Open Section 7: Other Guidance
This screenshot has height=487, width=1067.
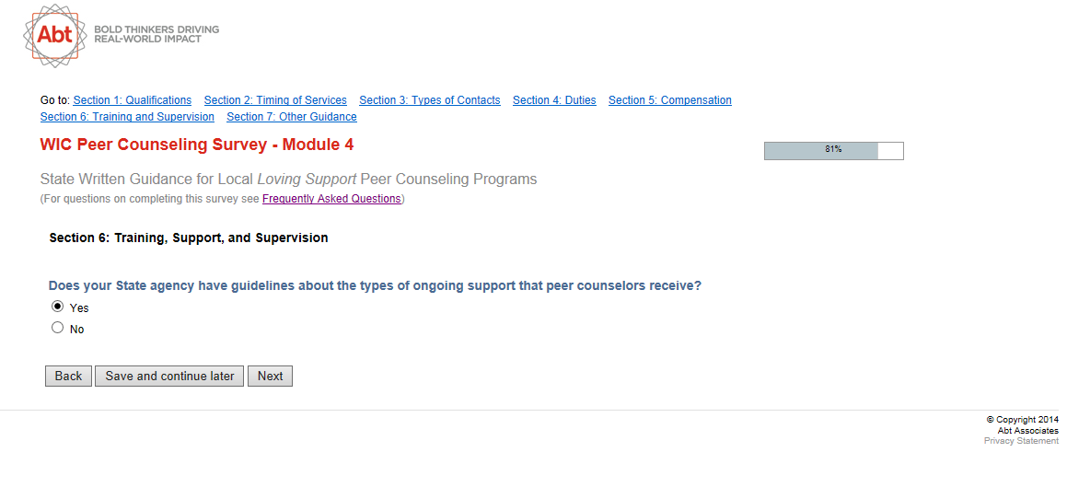point(292,117)
